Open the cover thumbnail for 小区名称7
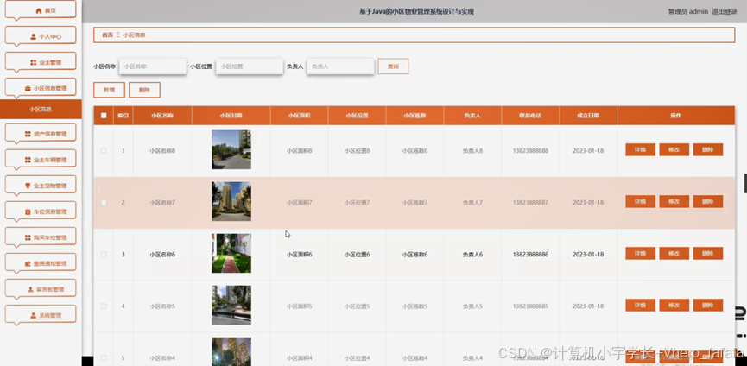747x366 pixels. click(x=231, y=201)
